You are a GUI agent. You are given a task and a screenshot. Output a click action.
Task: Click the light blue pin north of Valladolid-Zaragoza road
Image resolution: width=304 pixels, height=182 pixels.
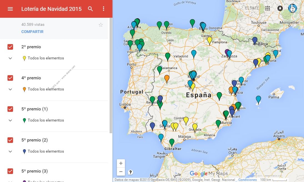[x=194, y=54]
